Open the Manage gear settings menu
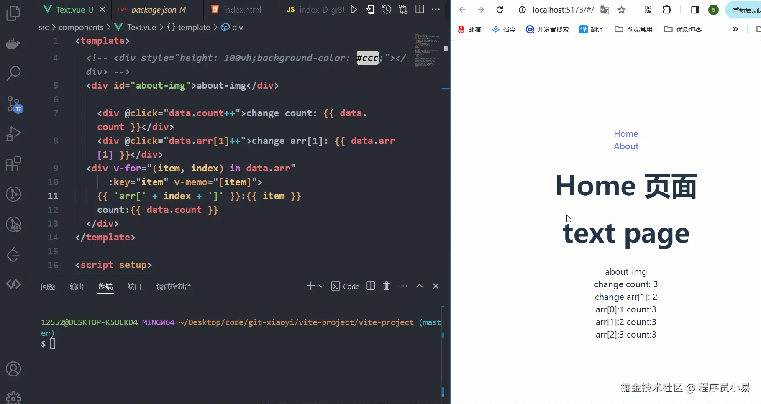 pyautogui.click(x=13, y=397)
